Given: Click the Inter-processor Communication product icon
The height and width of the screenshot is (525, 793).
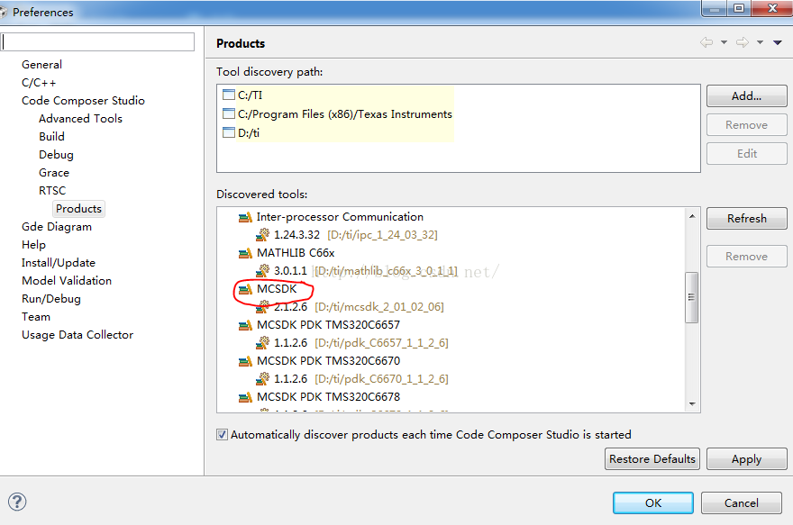Looking at the screenshot, I should 245,217.
